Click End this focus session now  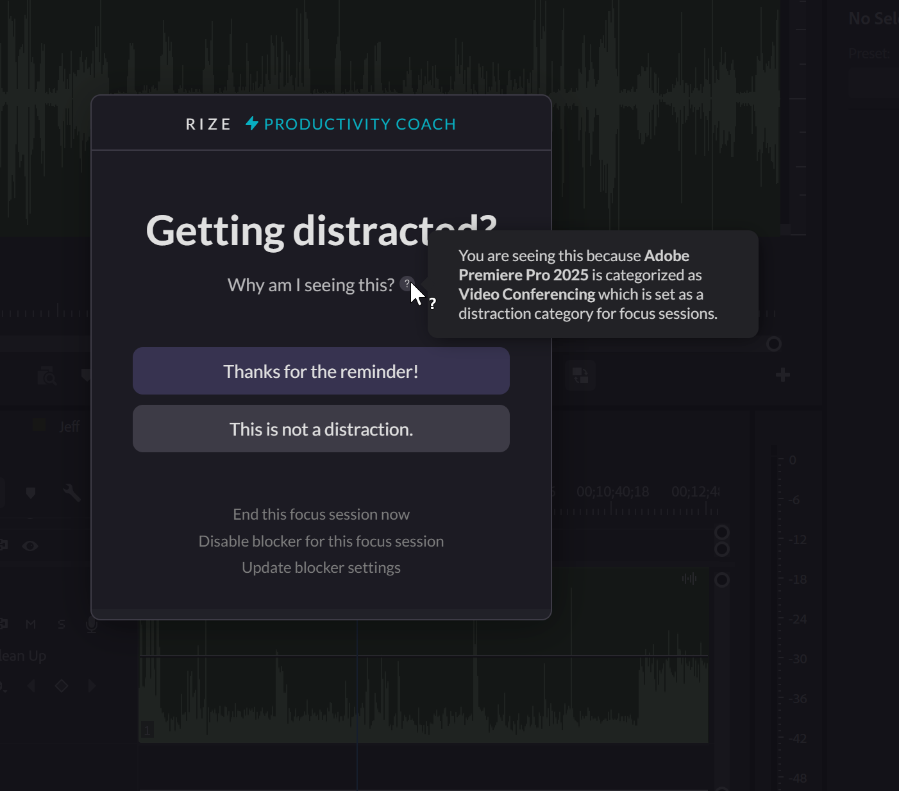(x=321, y=515)
